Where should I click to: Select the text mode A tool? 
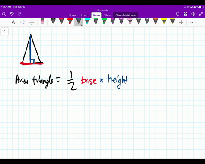(13, 22)
